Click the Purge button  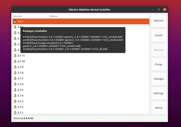(159, 64)
